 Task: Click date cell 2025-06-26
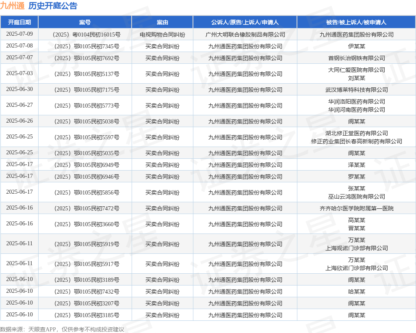coord(19,121)
